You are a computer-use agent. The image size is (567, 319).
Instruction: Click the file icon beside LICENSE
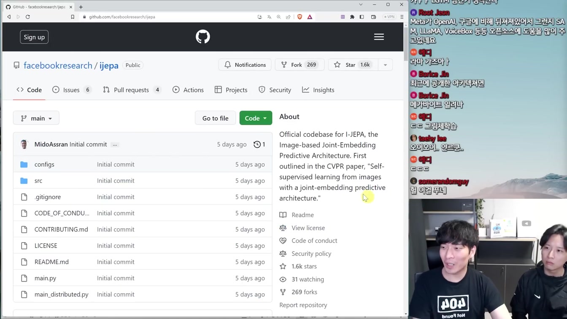(x=24, y=246)
